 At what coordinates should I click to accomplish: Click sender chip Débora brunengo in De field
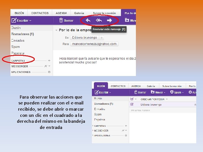point(85,38)
